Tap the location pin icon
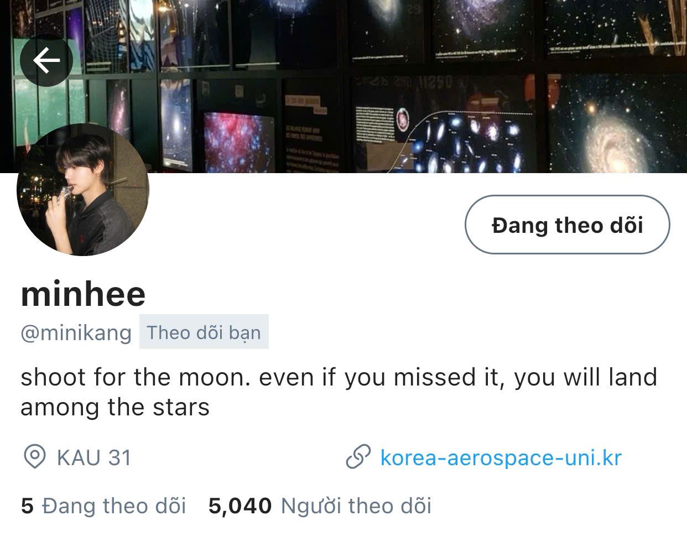687x547 pixels. coord(35,458)
